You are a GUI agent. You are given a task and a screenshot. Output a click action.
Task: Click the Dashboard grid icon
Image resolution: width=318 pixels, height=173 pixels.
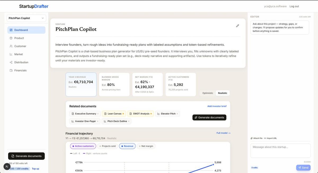point(11,30)
